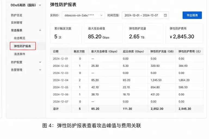Open calendar icon in date range field
The image size is (209, 139).
click(x=165, y=15)
